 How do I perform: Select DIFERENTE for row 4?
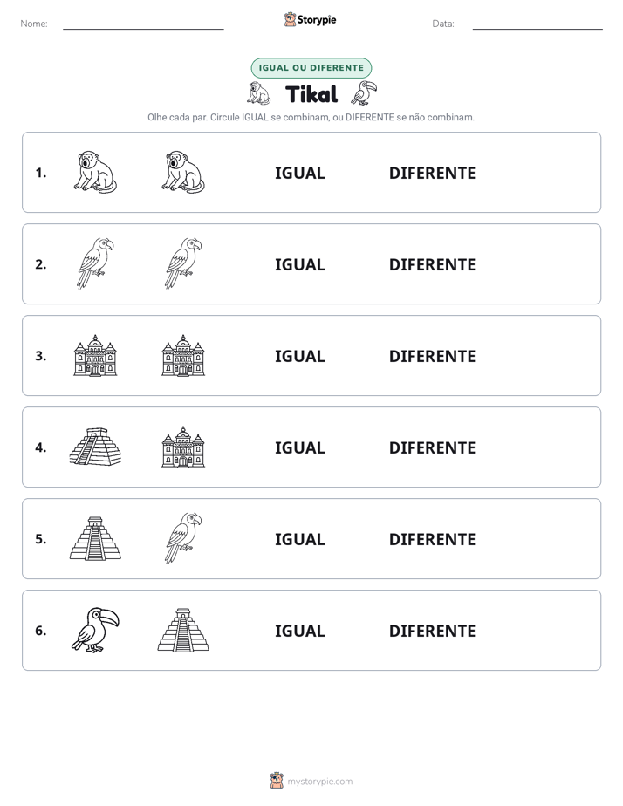click(432, 447)
